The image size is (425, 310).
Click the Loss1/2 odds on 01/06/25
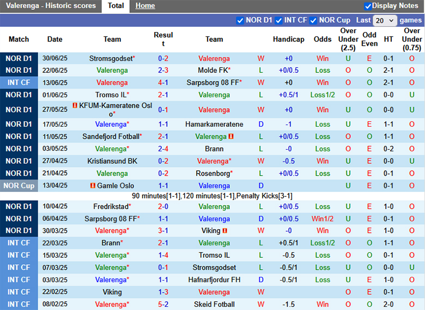click(x=323, y=95)
